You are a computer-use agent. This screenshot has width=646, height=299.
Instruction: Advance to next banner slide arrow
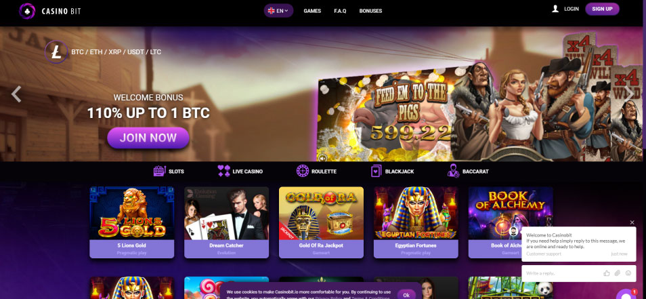628,94
